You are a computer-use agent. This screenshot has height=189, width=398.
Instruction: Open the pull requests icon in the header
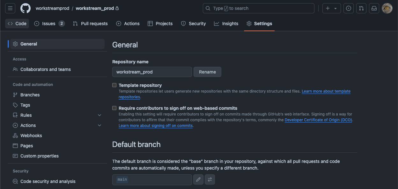click(x=361, y=8)
